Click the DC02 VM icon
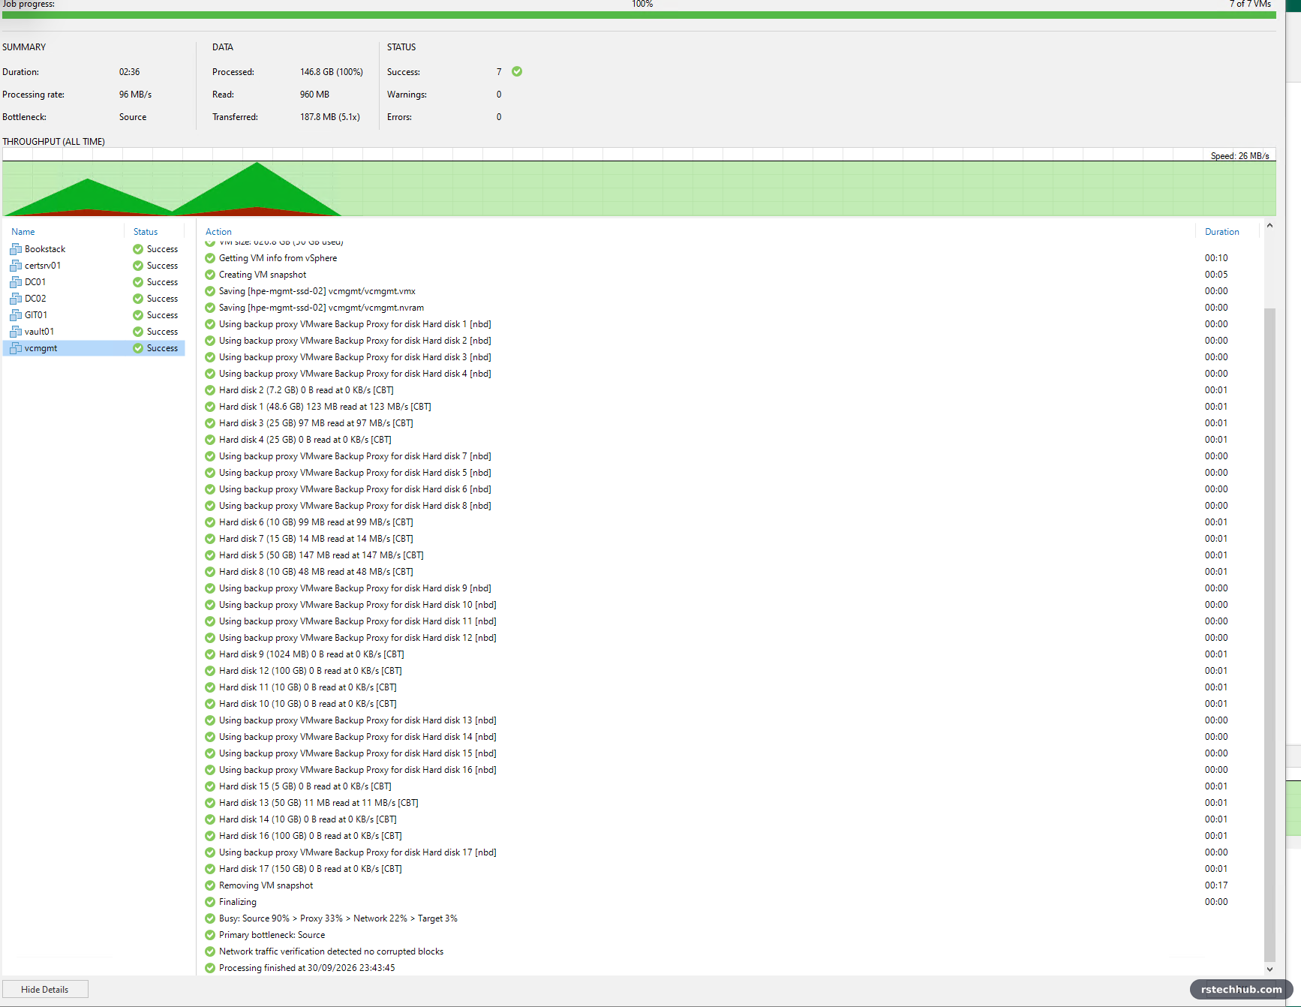This screenshot has width=1301, height=1007. point(16,299)
